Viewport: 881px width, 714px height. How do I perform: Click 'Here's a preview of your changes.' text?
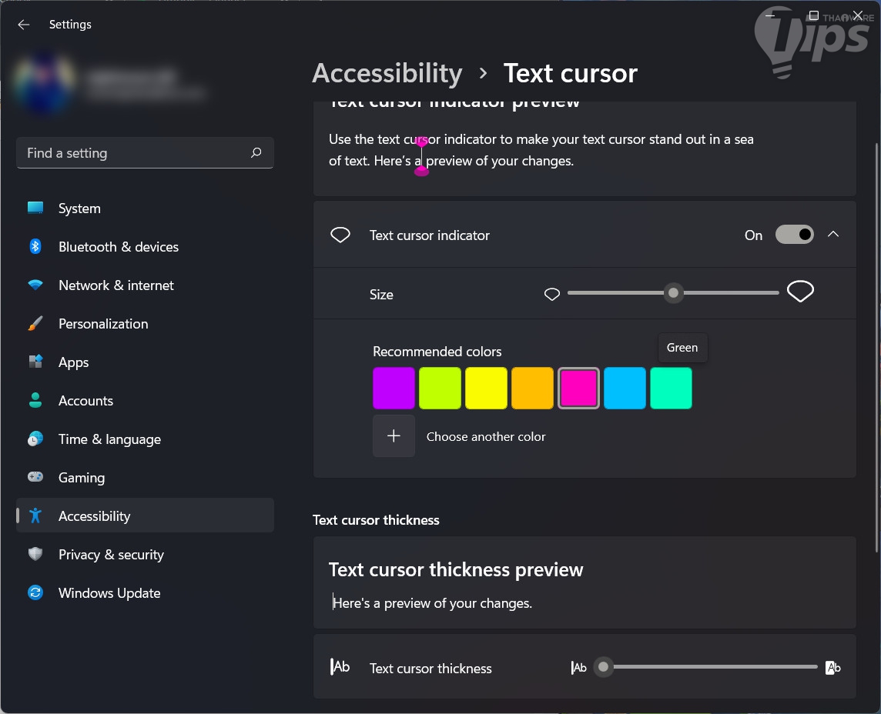(432, 603)
